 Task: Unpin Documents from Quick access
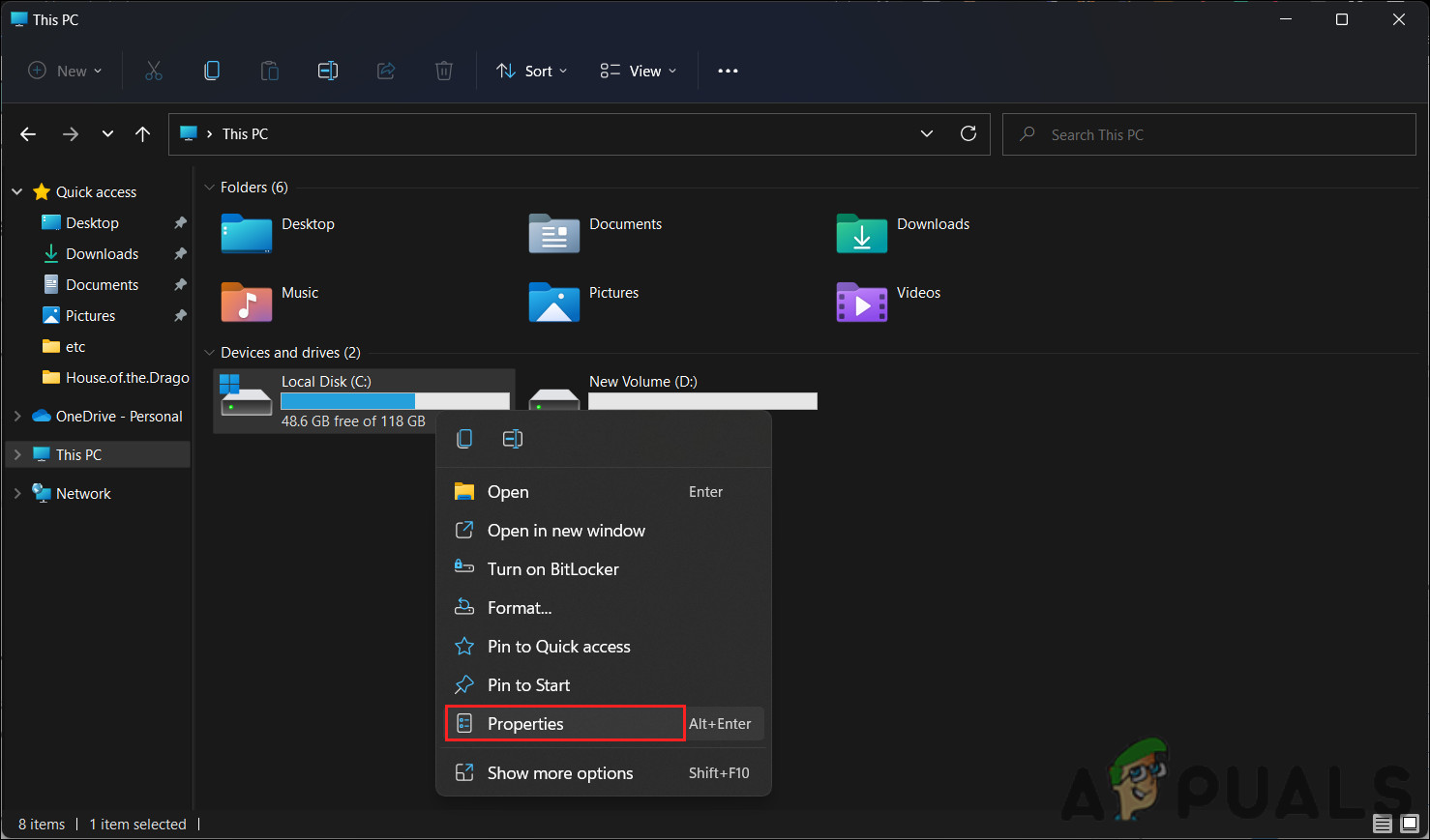tap(180, 284)
